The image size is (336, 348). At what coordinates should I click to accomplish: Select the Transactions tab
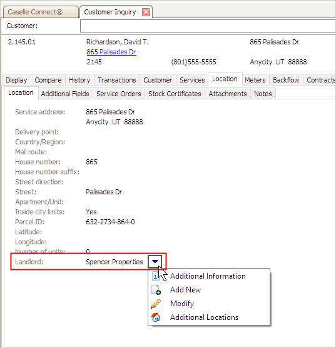(117, 80)
